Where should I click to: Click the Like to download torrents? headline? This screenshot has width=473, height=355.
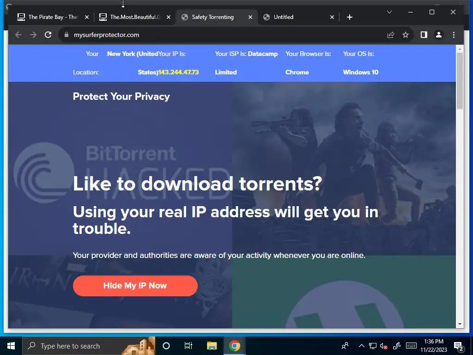coord(198,184)
